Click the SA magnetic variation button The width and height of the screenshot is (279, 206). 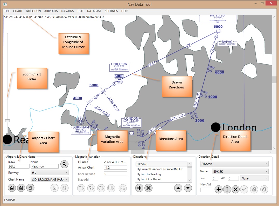coord(91,188)
